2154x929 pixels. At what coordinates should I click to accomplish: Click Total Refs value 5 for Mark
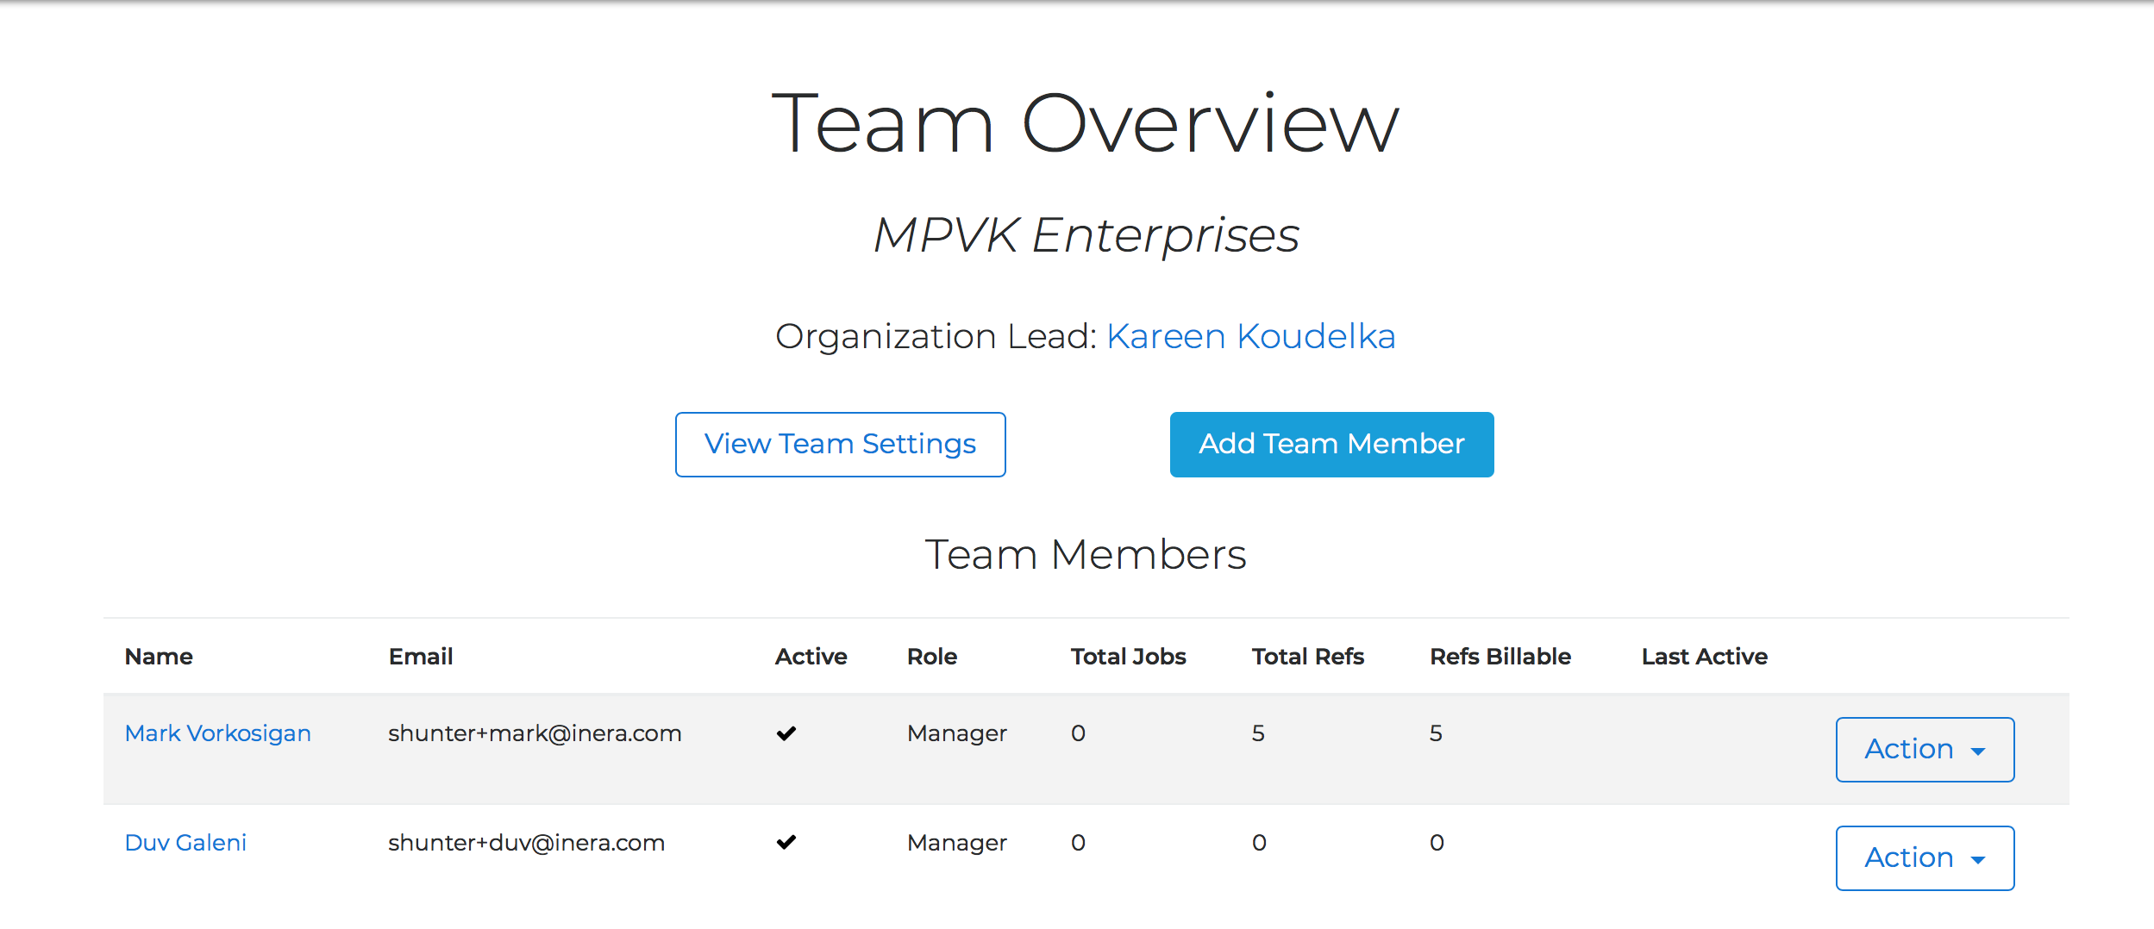click(1258, 733)
